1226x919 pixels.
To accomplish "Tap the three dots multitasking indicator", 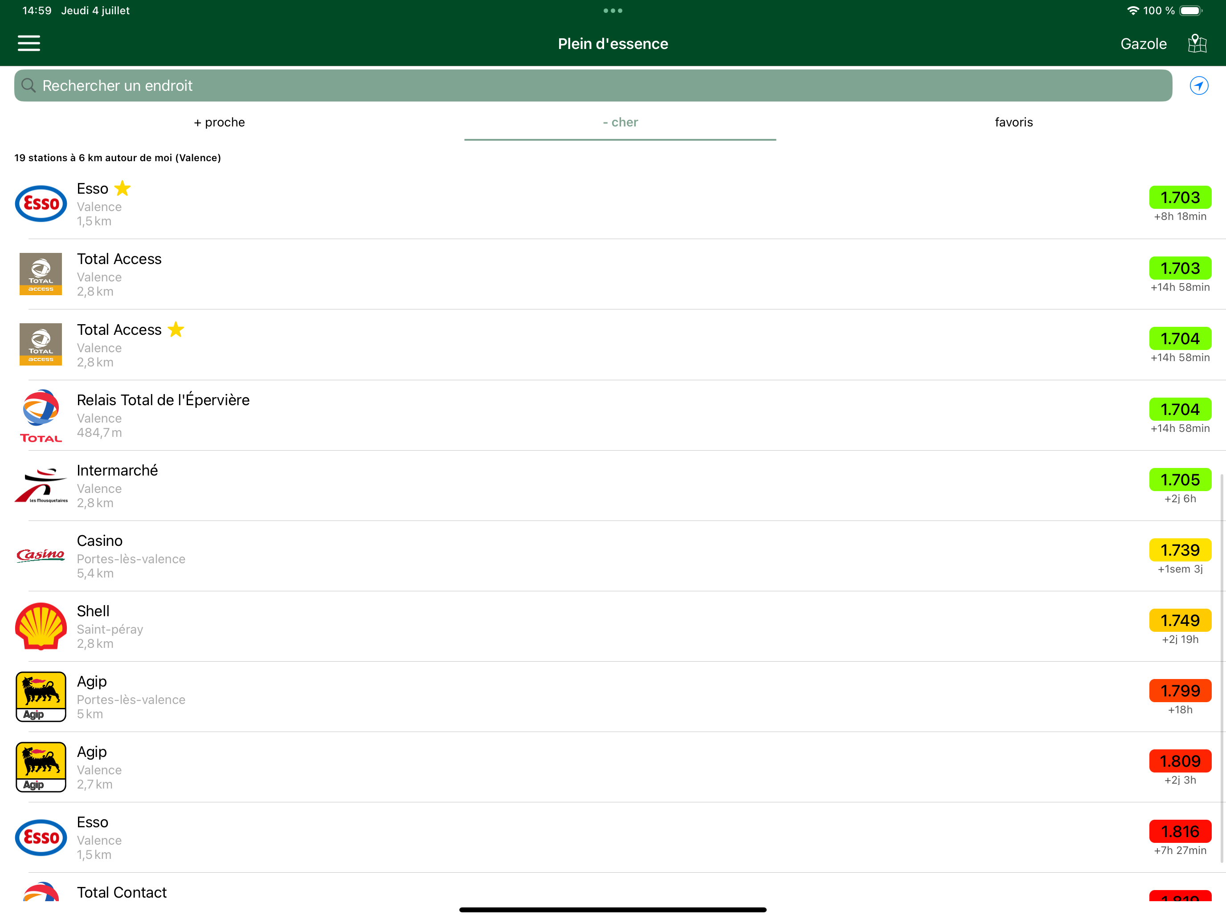I will pos(613,11).
